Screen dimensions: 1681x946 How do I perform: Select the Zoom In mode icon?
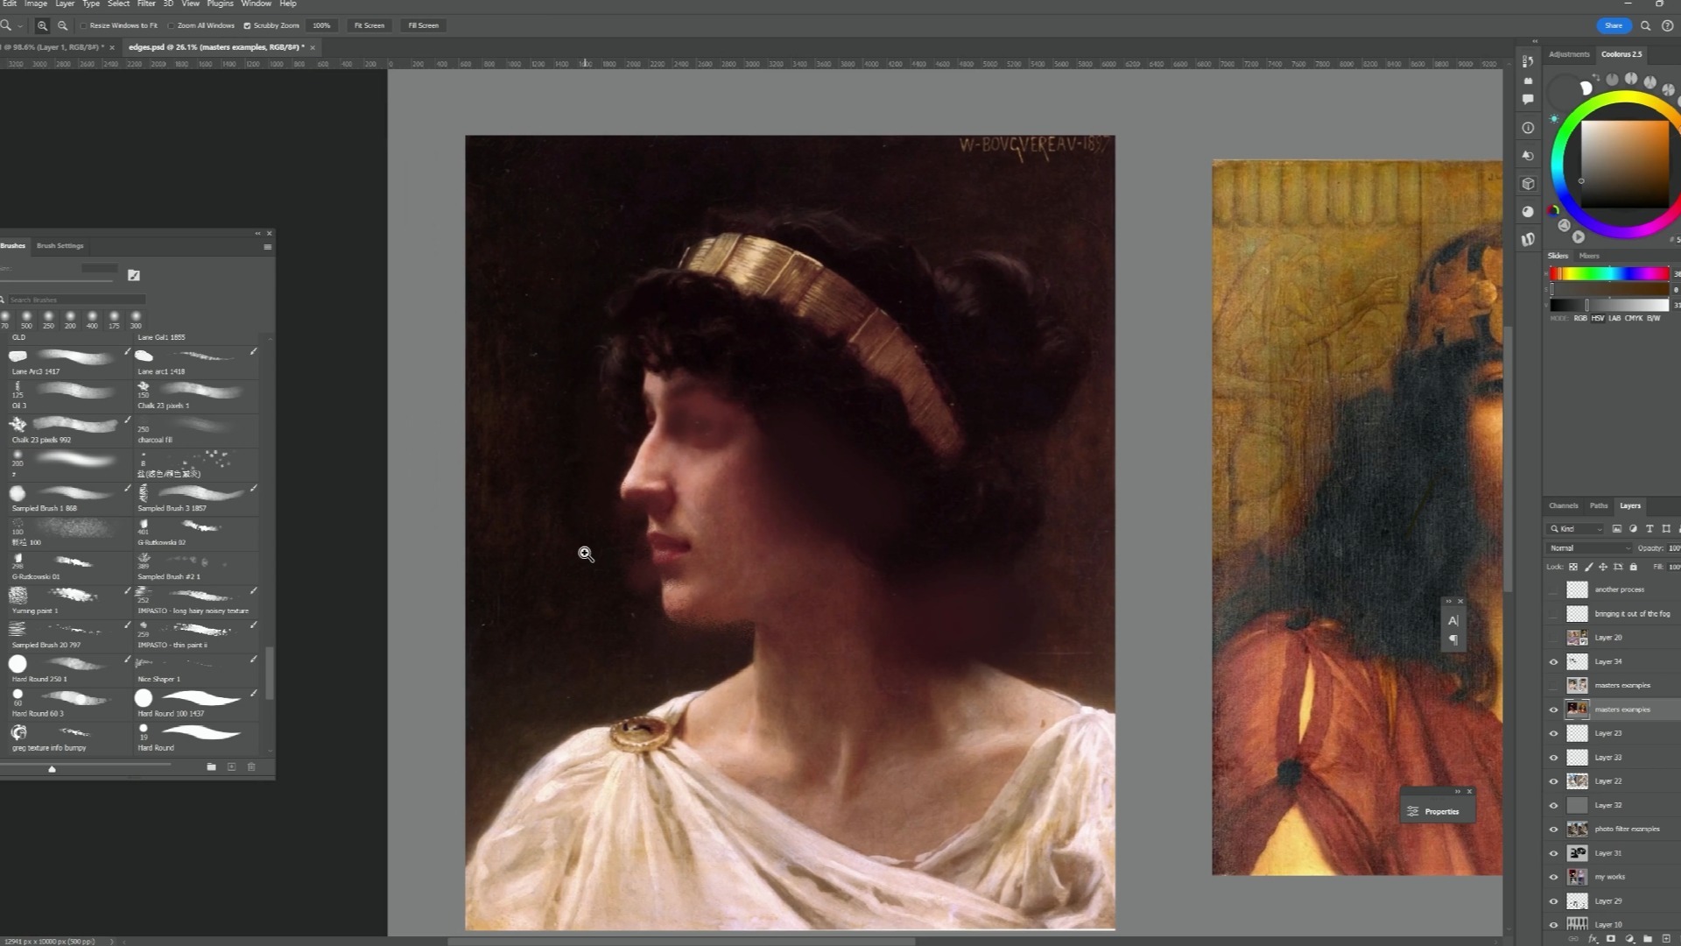tap(42, 25)
